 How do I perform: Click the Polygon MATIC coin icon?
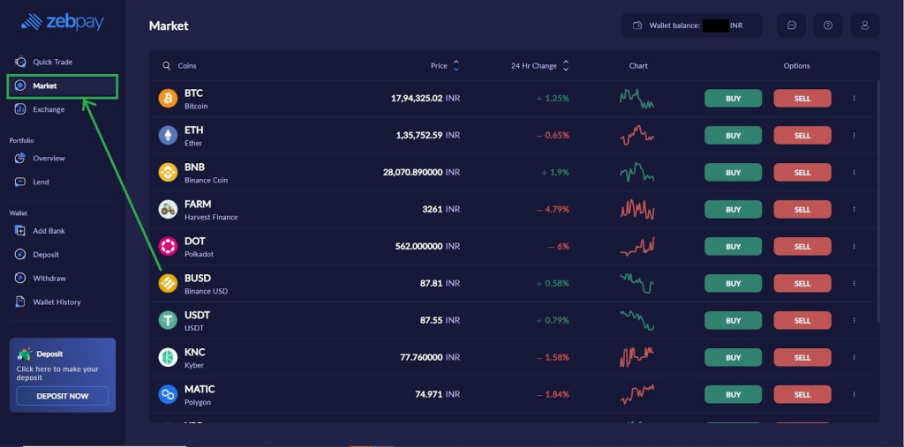(168, 395)
